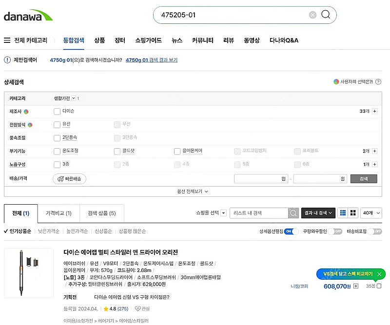Expand the 생활가전 category dropdown
Image resolution: width=390 pixels, height=325 pixels.
(74, 98)
